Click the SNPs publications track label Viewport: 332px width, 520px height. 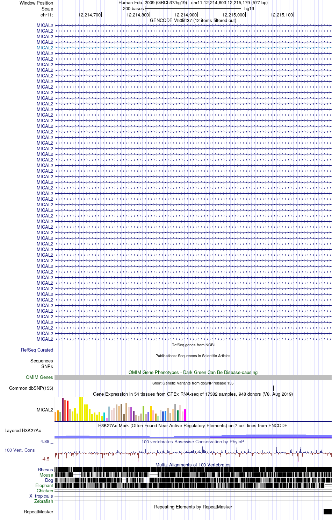(47, 366)
